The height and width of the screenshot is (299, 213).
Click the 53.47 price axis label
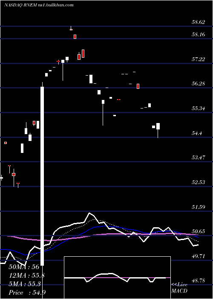(198, 158)
